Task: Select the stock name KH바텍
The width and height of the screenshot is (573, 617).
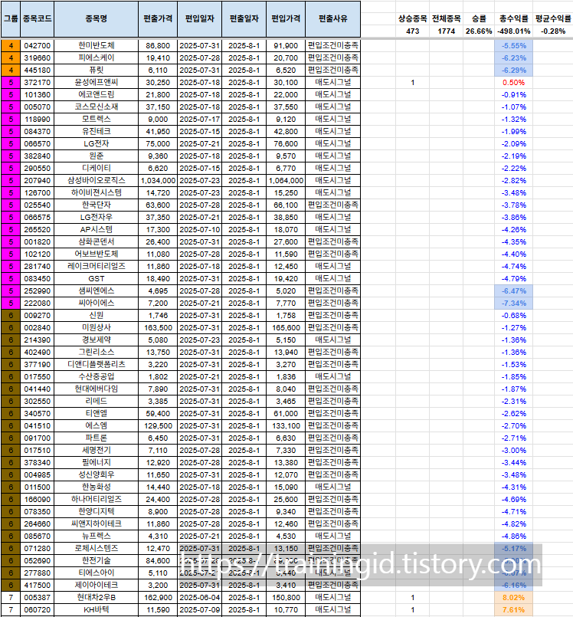Action: click(96, 609)
